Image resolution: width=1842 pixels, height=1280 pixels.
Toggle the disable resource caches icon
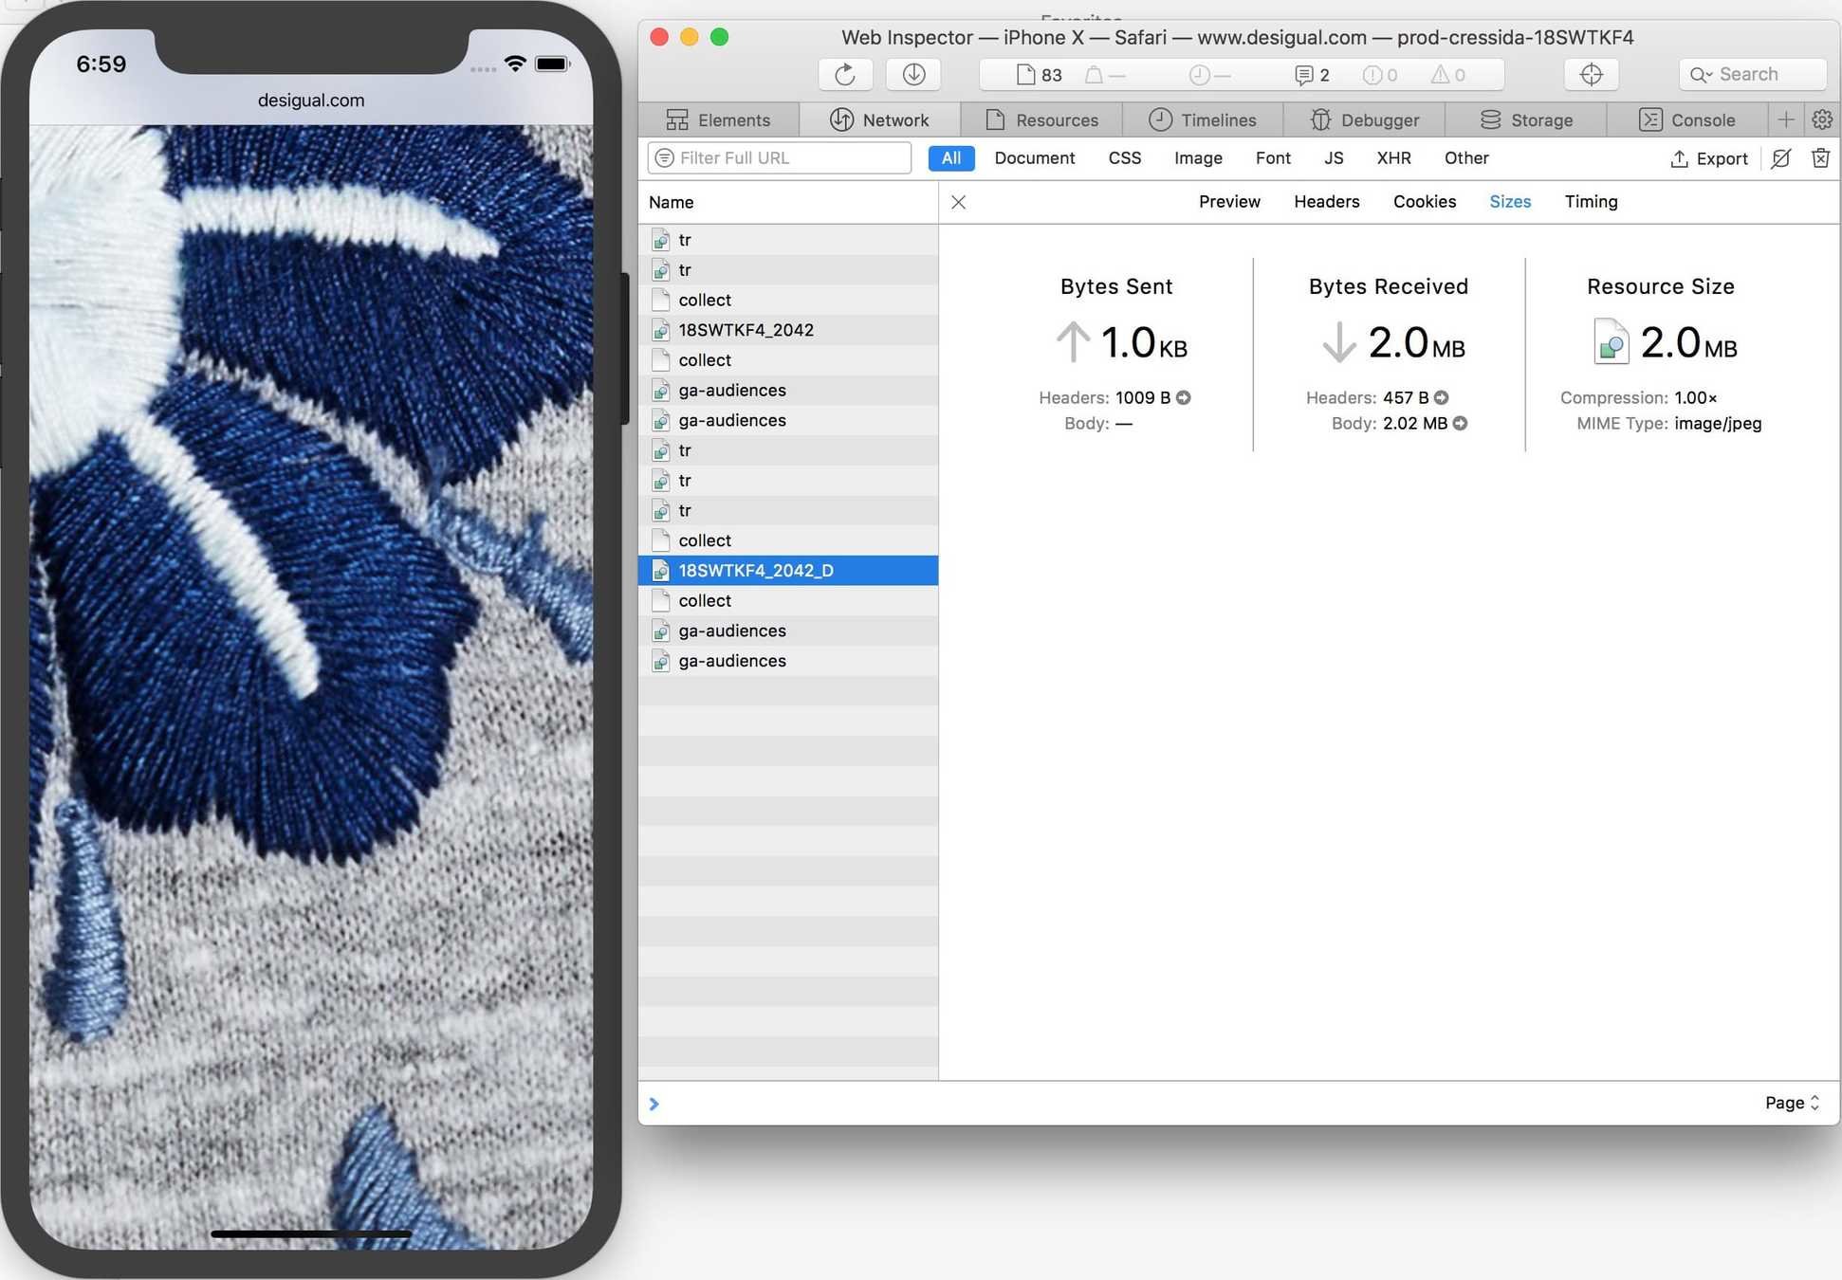click(1780, 158)
